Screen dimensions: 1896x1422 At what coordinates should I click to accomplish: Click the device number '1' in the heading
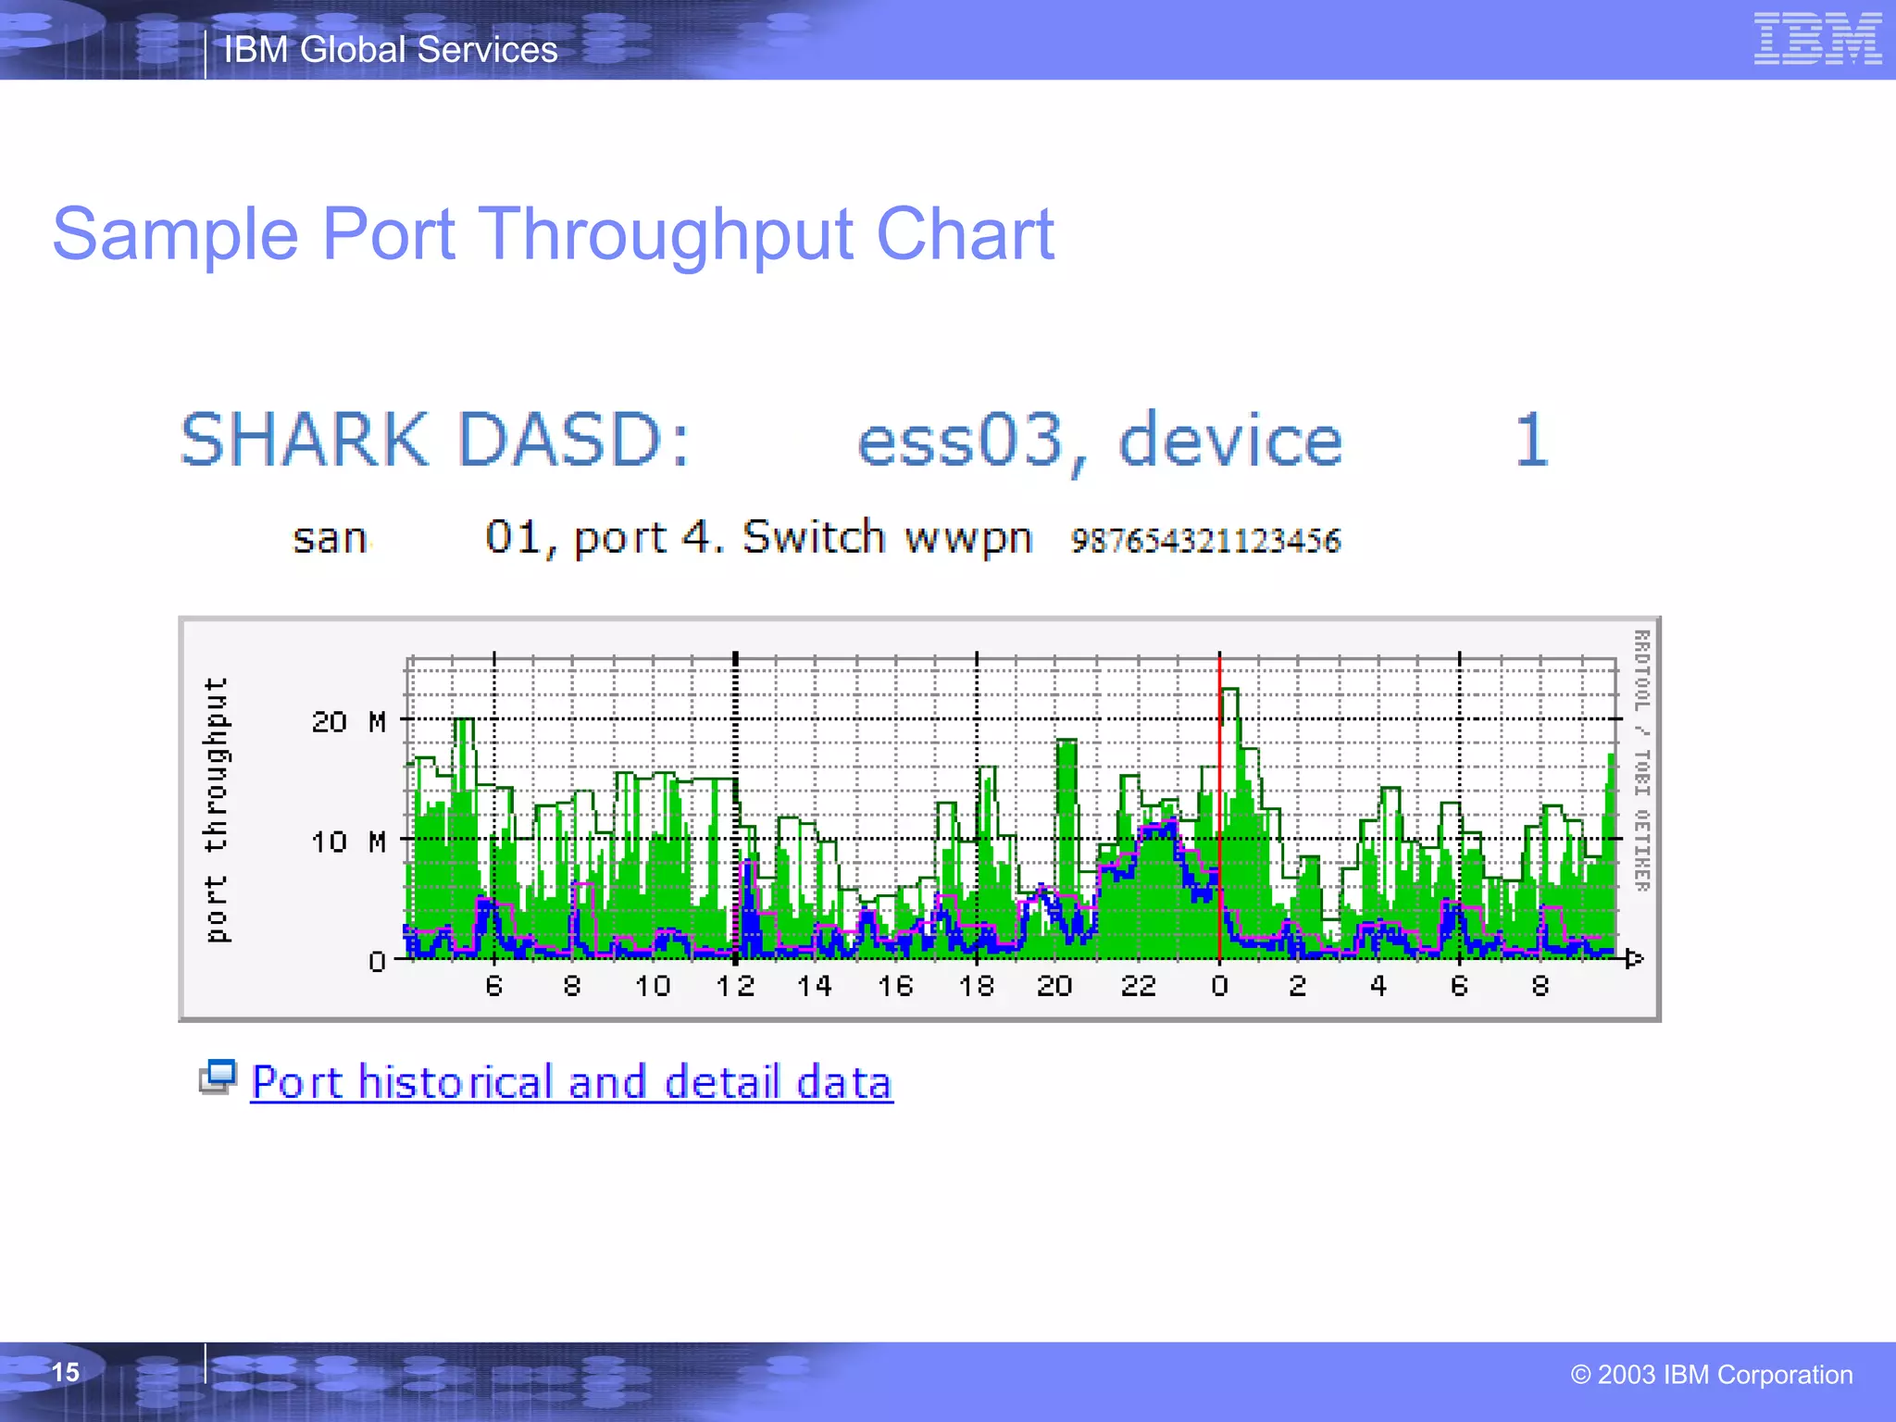click(x=1532, y=440)
